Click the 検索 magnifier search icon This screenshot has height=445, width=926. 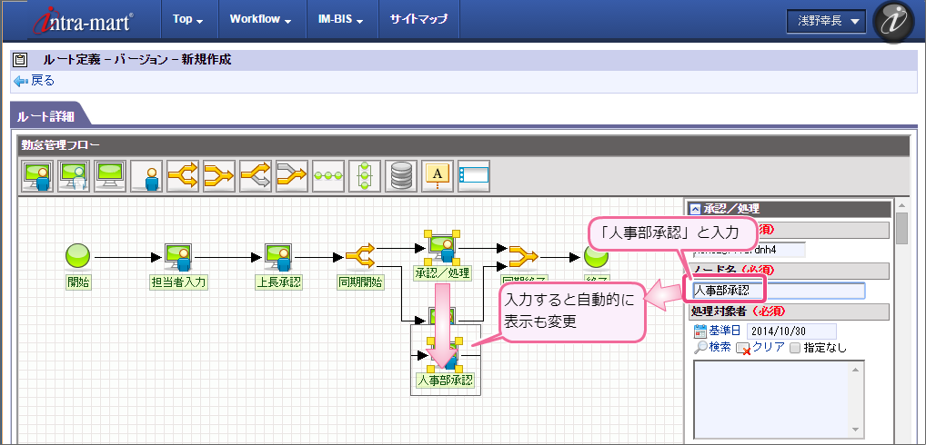coord(700,348)
